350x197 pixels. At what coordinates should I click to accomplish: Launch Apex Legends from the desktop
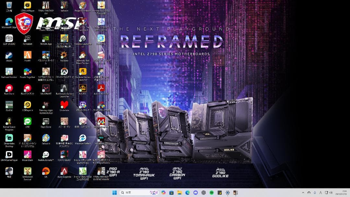click(64, 171)
